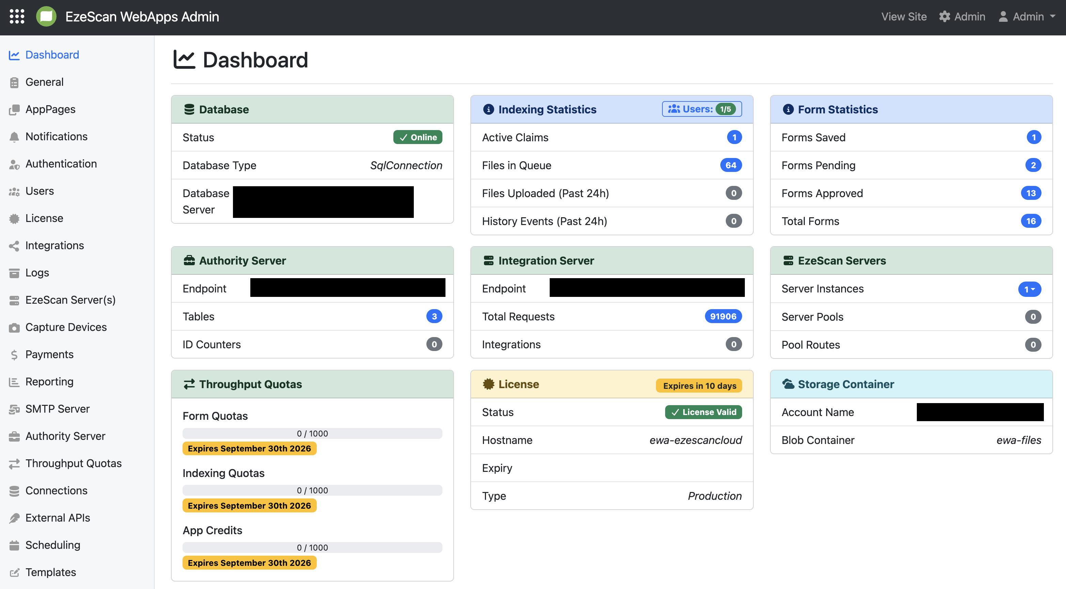Click the License badge icon in sidebar
This screenshot has height=589, width=1066.
click(14, 218)
